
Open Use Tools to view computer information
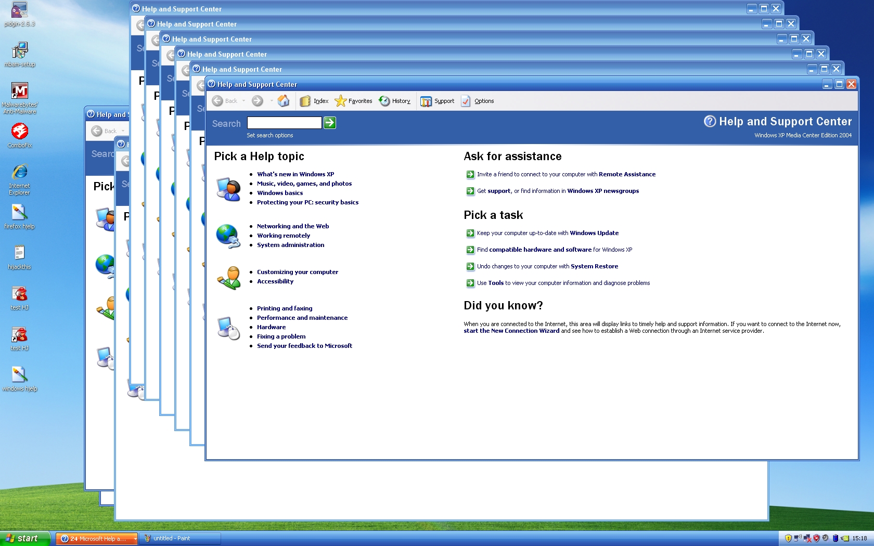pyautogui.click(x=563, y=283)
